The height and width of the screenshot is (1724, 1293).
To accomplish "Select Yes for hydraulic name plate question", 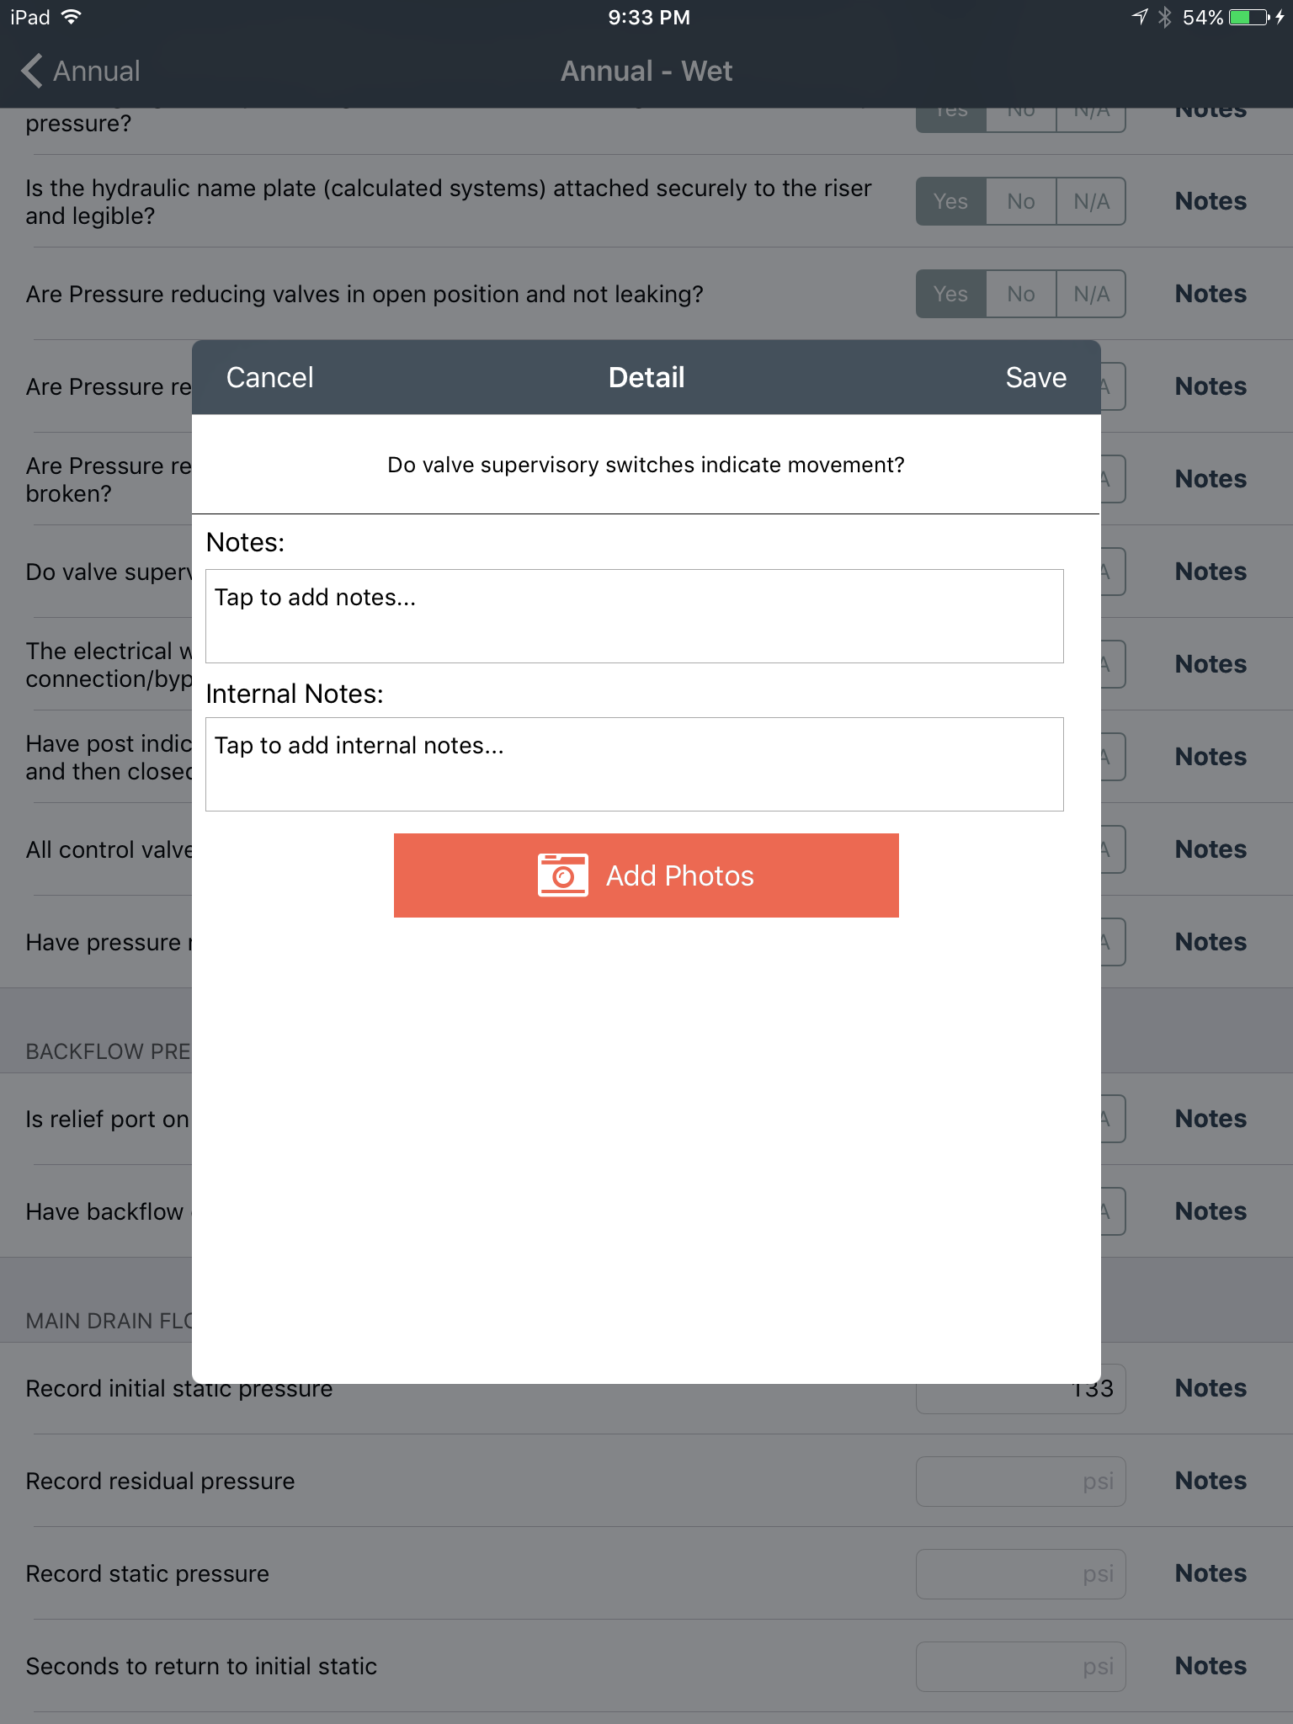I will 950,201.
